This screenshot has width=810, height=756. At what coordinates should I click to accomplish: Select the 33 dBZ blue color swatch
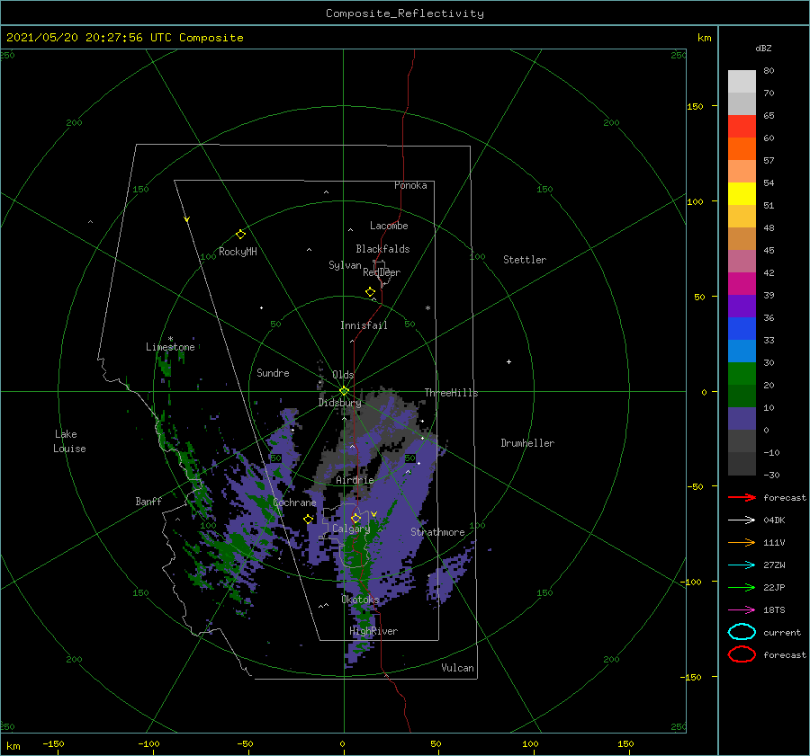click(742, 328)
